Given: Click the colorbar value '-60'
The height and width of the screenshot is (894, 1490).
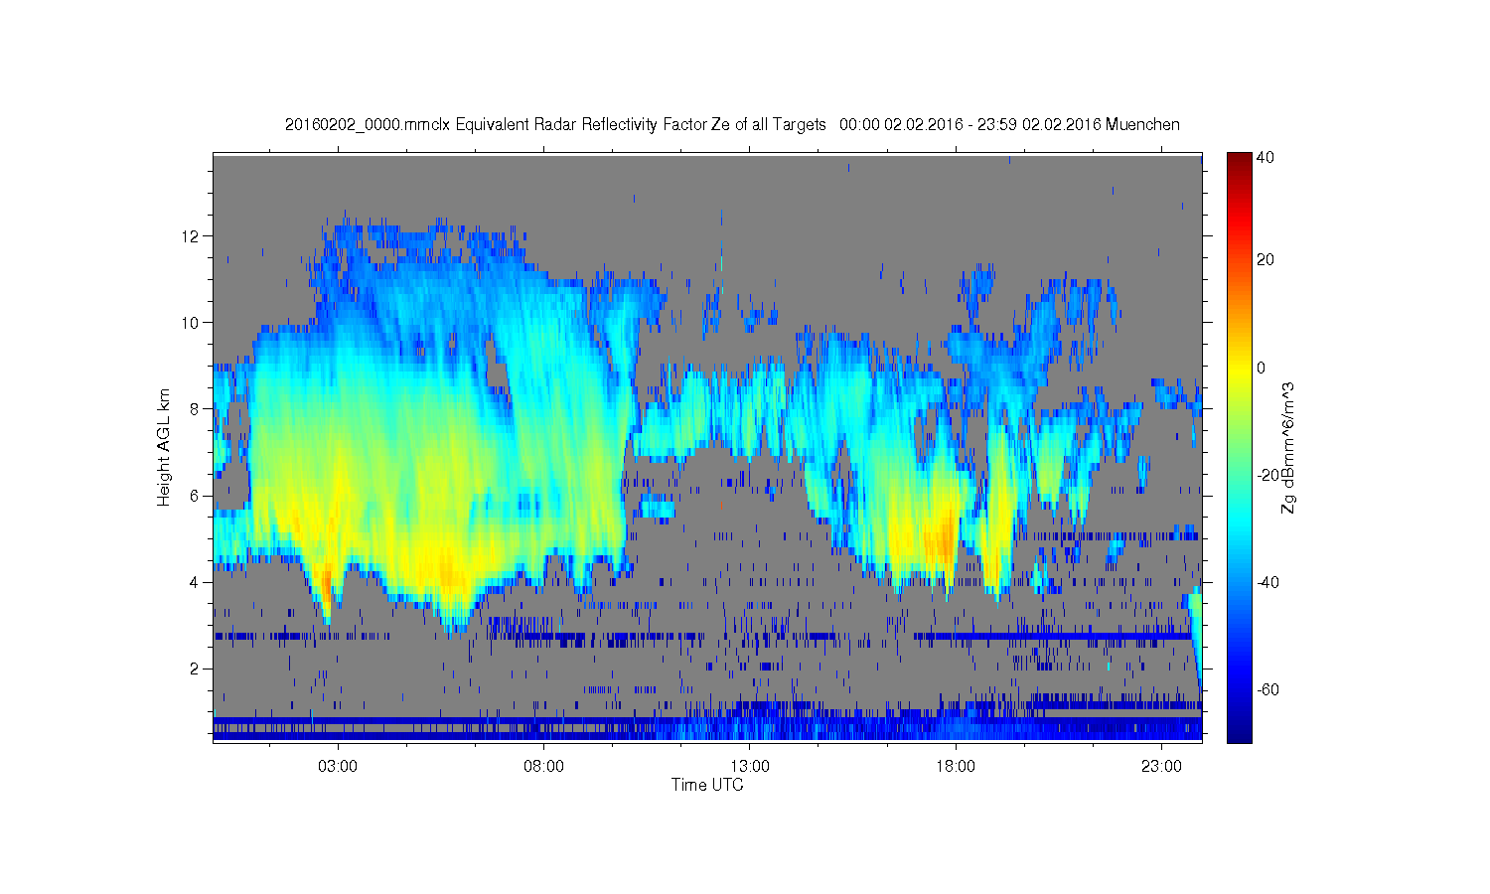Looking at the screenshot, I should [x=1268, y=689].
